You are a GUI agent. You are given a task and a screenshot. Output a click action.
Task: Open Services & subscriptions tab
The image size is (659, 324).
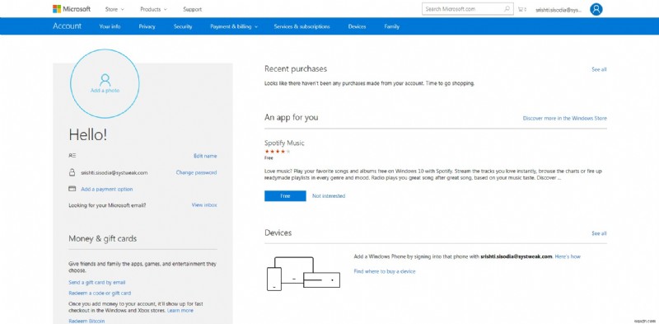pyautogui.click(x=301, y=26)
